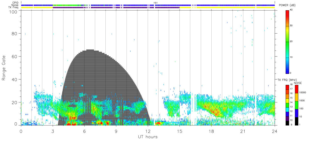Click the 10000 label on noise legend
The width and height of the screenshot is (309, 142).
[x=302, y=93]
